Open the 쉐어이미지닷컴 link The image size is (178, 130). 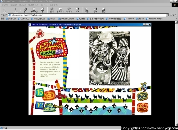point(114,19)
